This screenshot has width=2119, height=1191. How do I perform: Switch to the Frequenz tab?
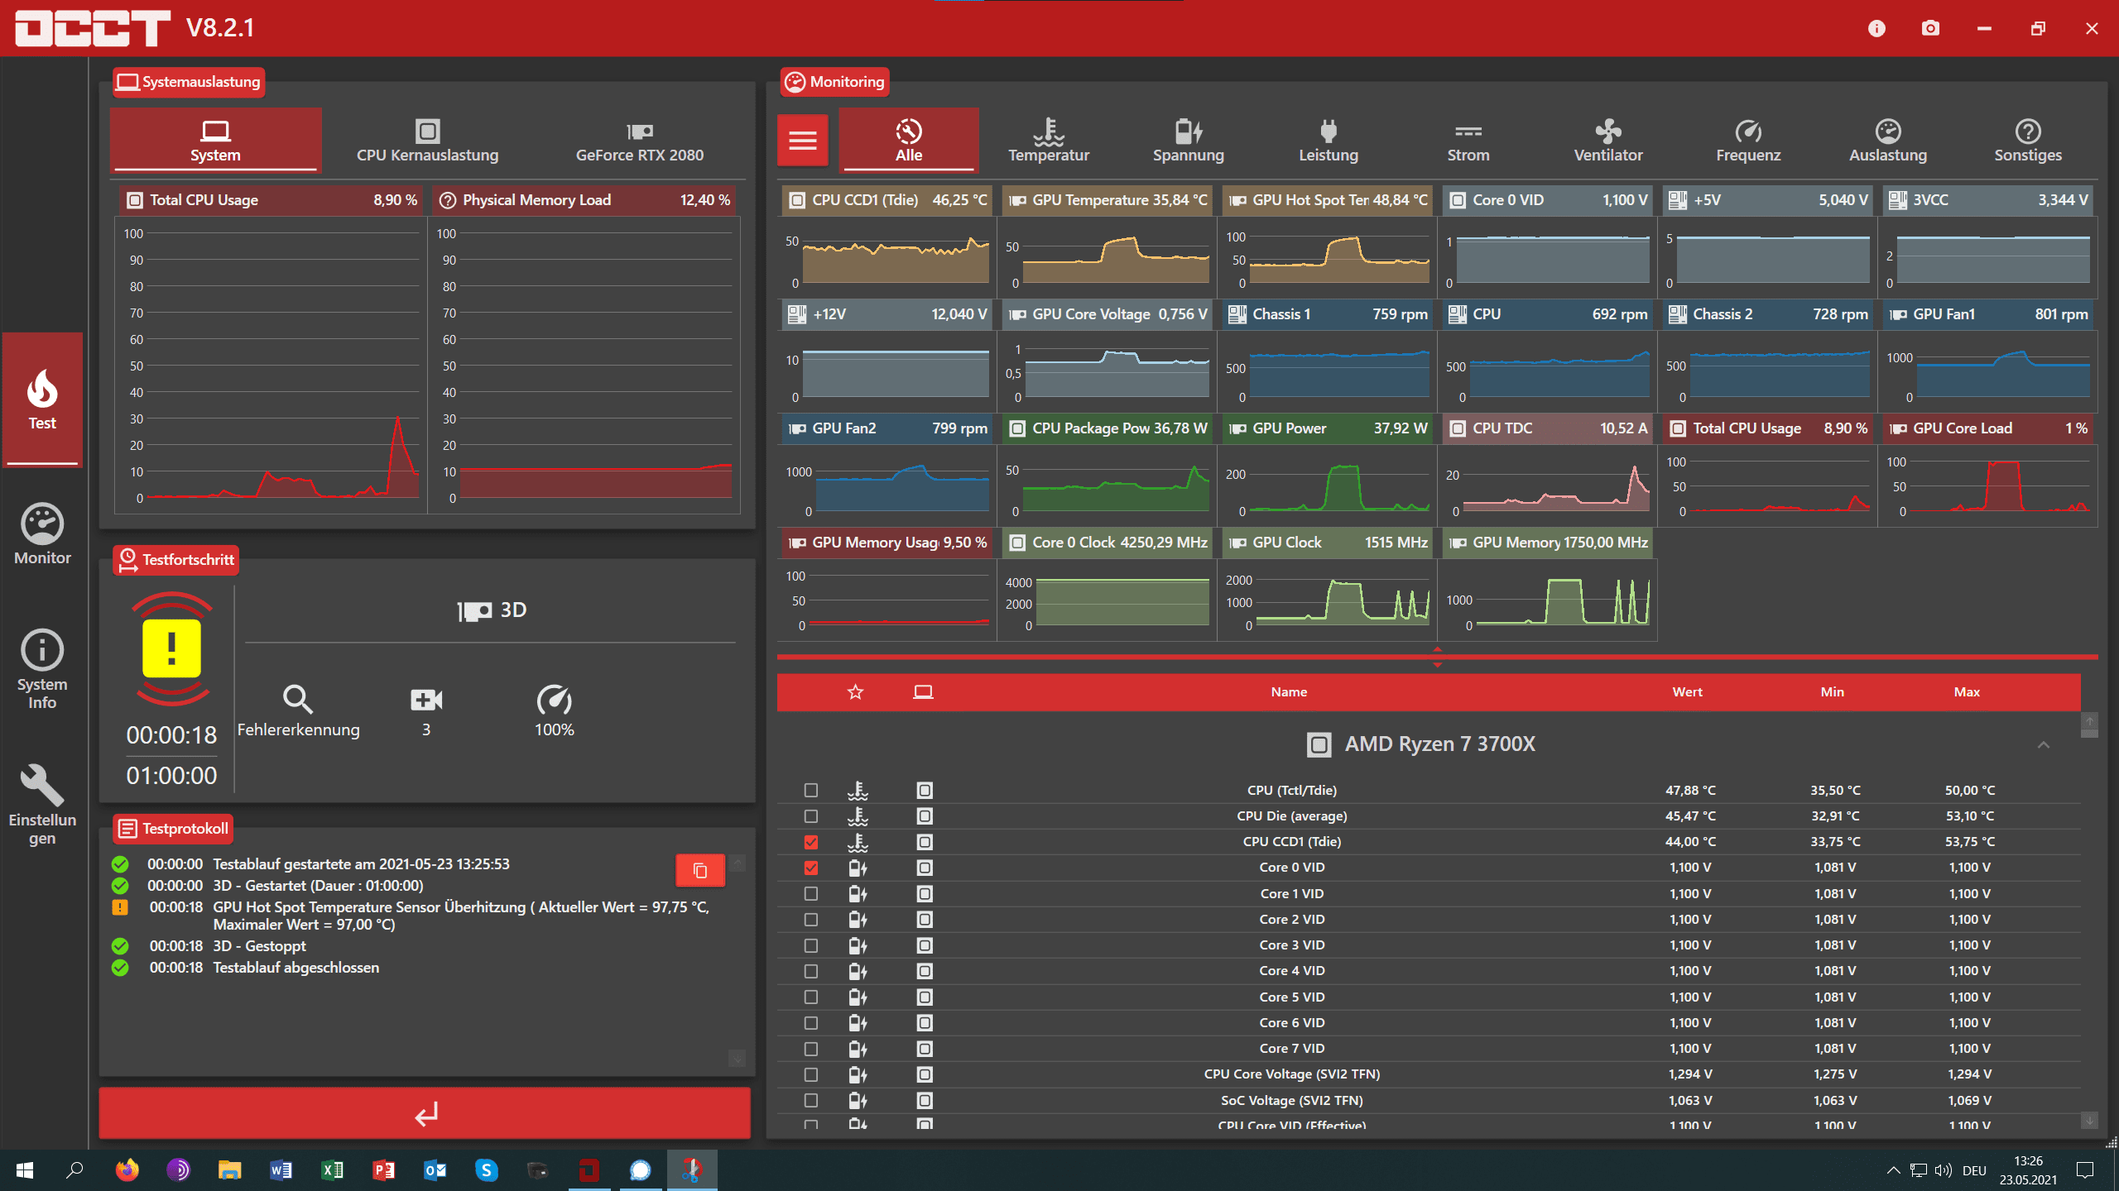click(1747, 141)
